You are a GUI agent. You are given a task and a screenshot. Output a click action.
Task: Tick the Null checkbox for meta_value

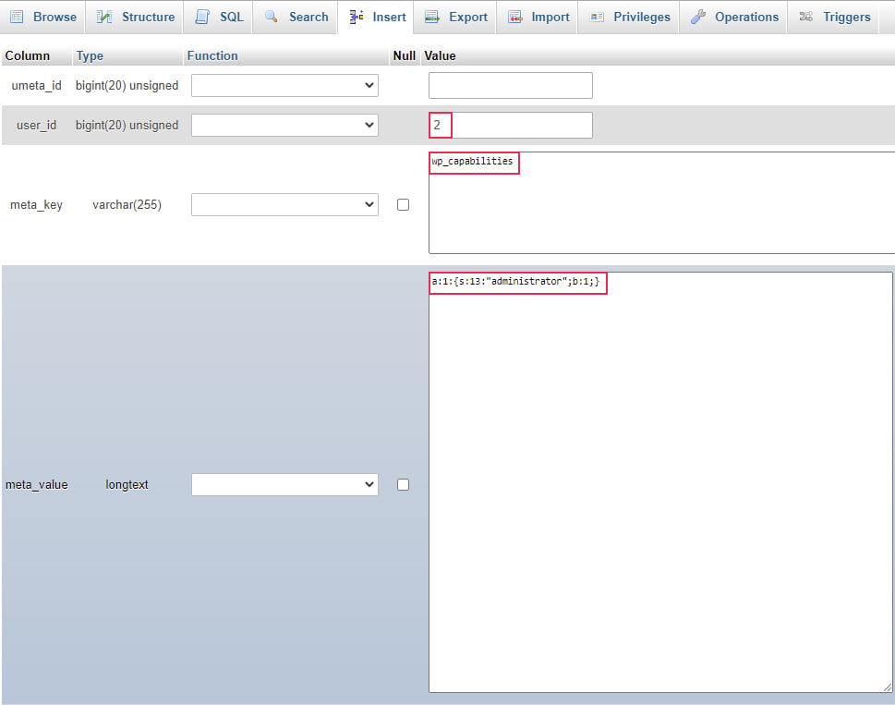tap(403, 485)
